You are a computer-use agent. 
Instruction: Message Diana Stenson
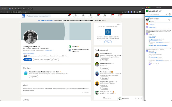pyautogui.click(x=105, y=60)
